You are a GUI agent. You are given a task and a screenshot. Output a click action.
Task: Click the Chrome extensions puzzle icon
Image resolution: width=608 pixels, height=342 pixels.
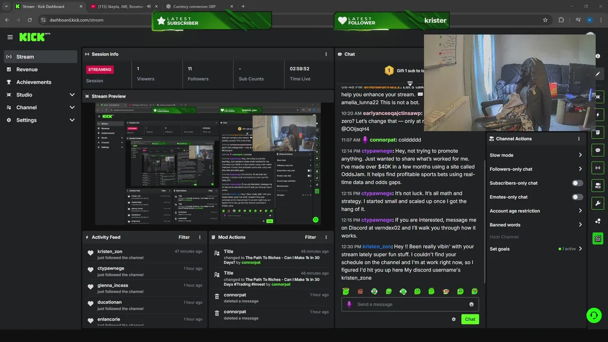(x=561, y=20)
